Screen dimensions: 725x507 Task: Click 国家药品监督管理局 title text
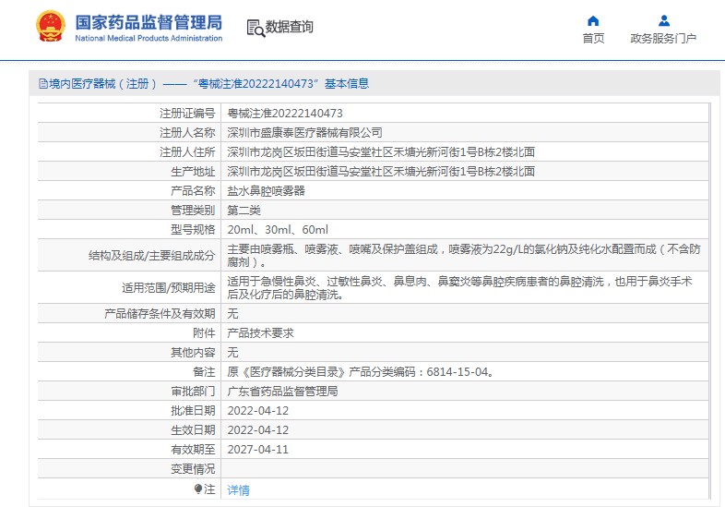coord(149,22)
